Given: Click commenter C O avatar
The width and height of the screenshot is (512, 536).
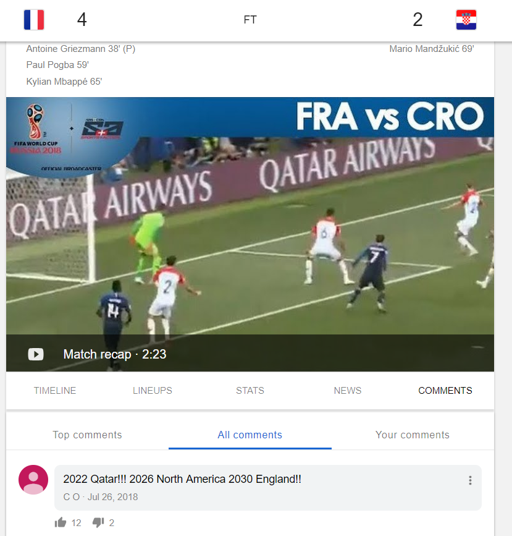Looking at the screenshot, I should [33, 480].
